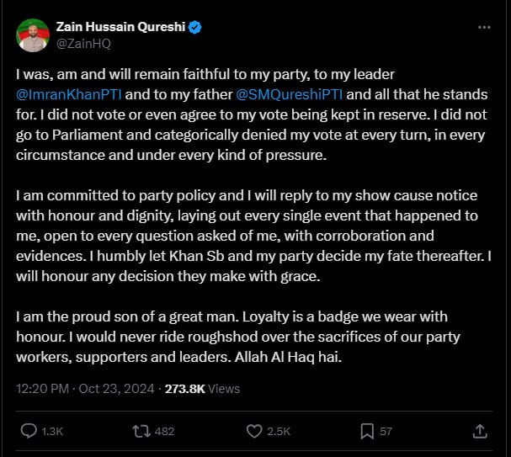Click the blue verified badge

coord(194,27)
